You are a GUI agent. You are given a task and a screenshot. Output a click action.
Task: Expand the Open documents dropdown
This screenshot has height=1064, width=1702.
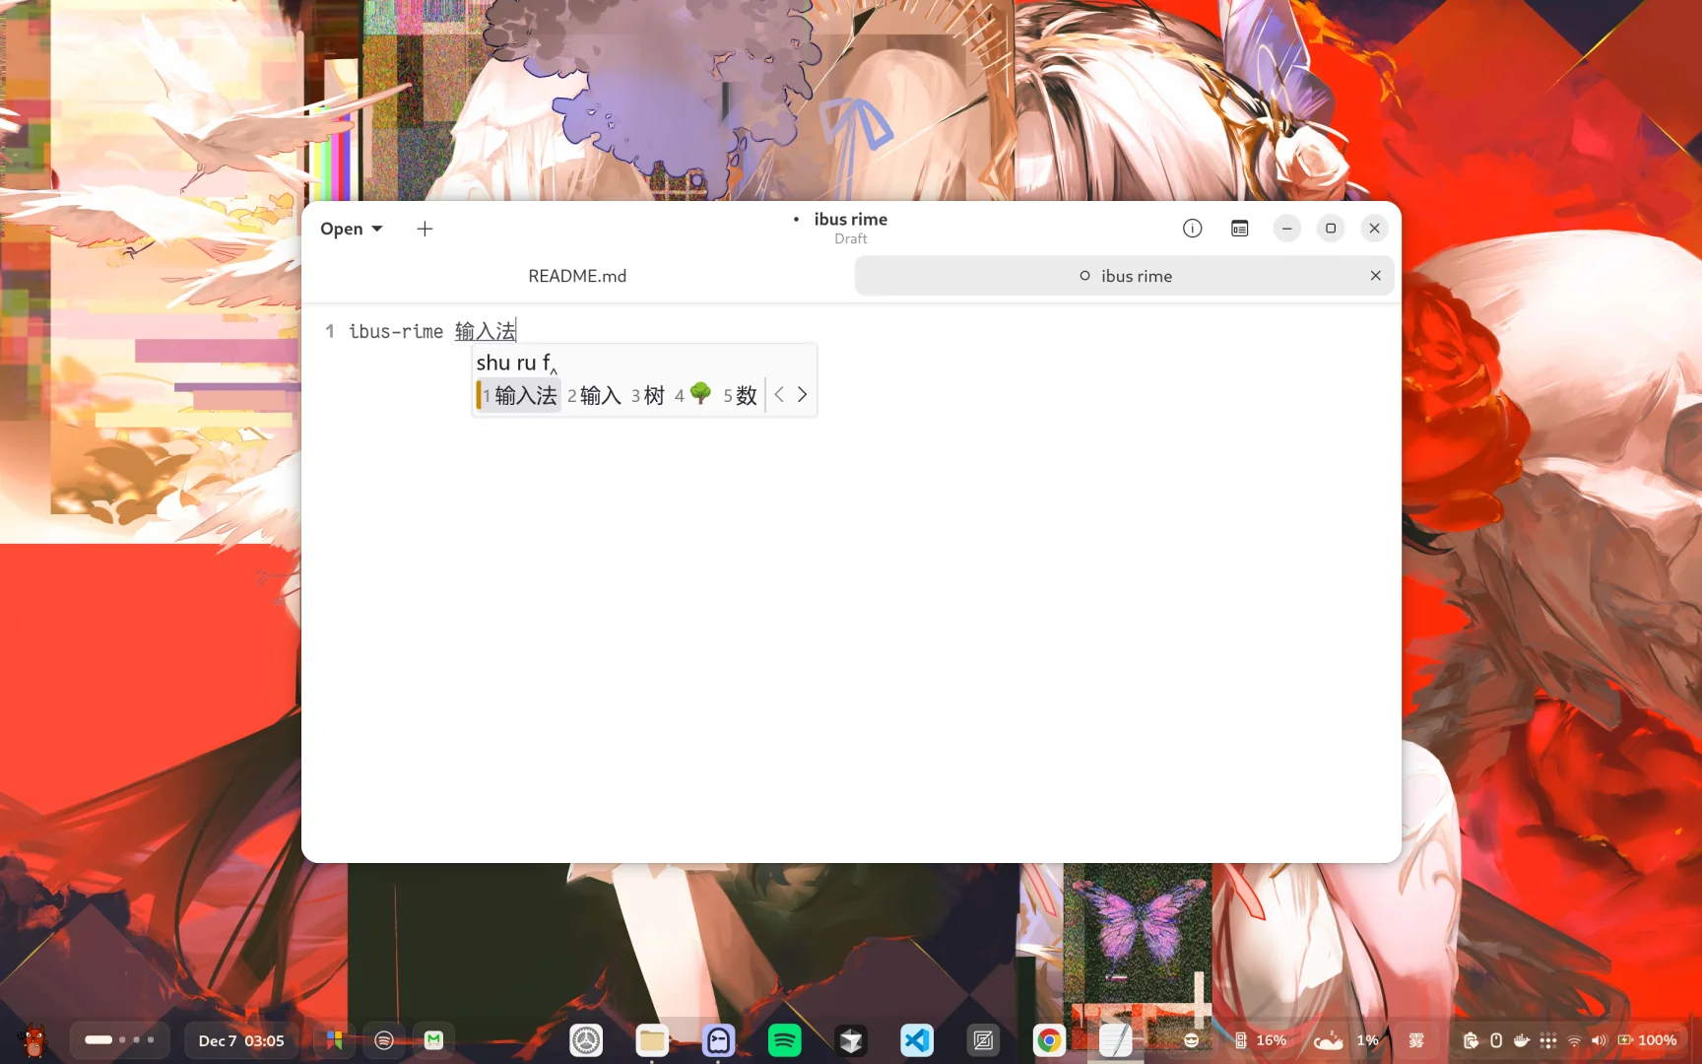(351, 229)
